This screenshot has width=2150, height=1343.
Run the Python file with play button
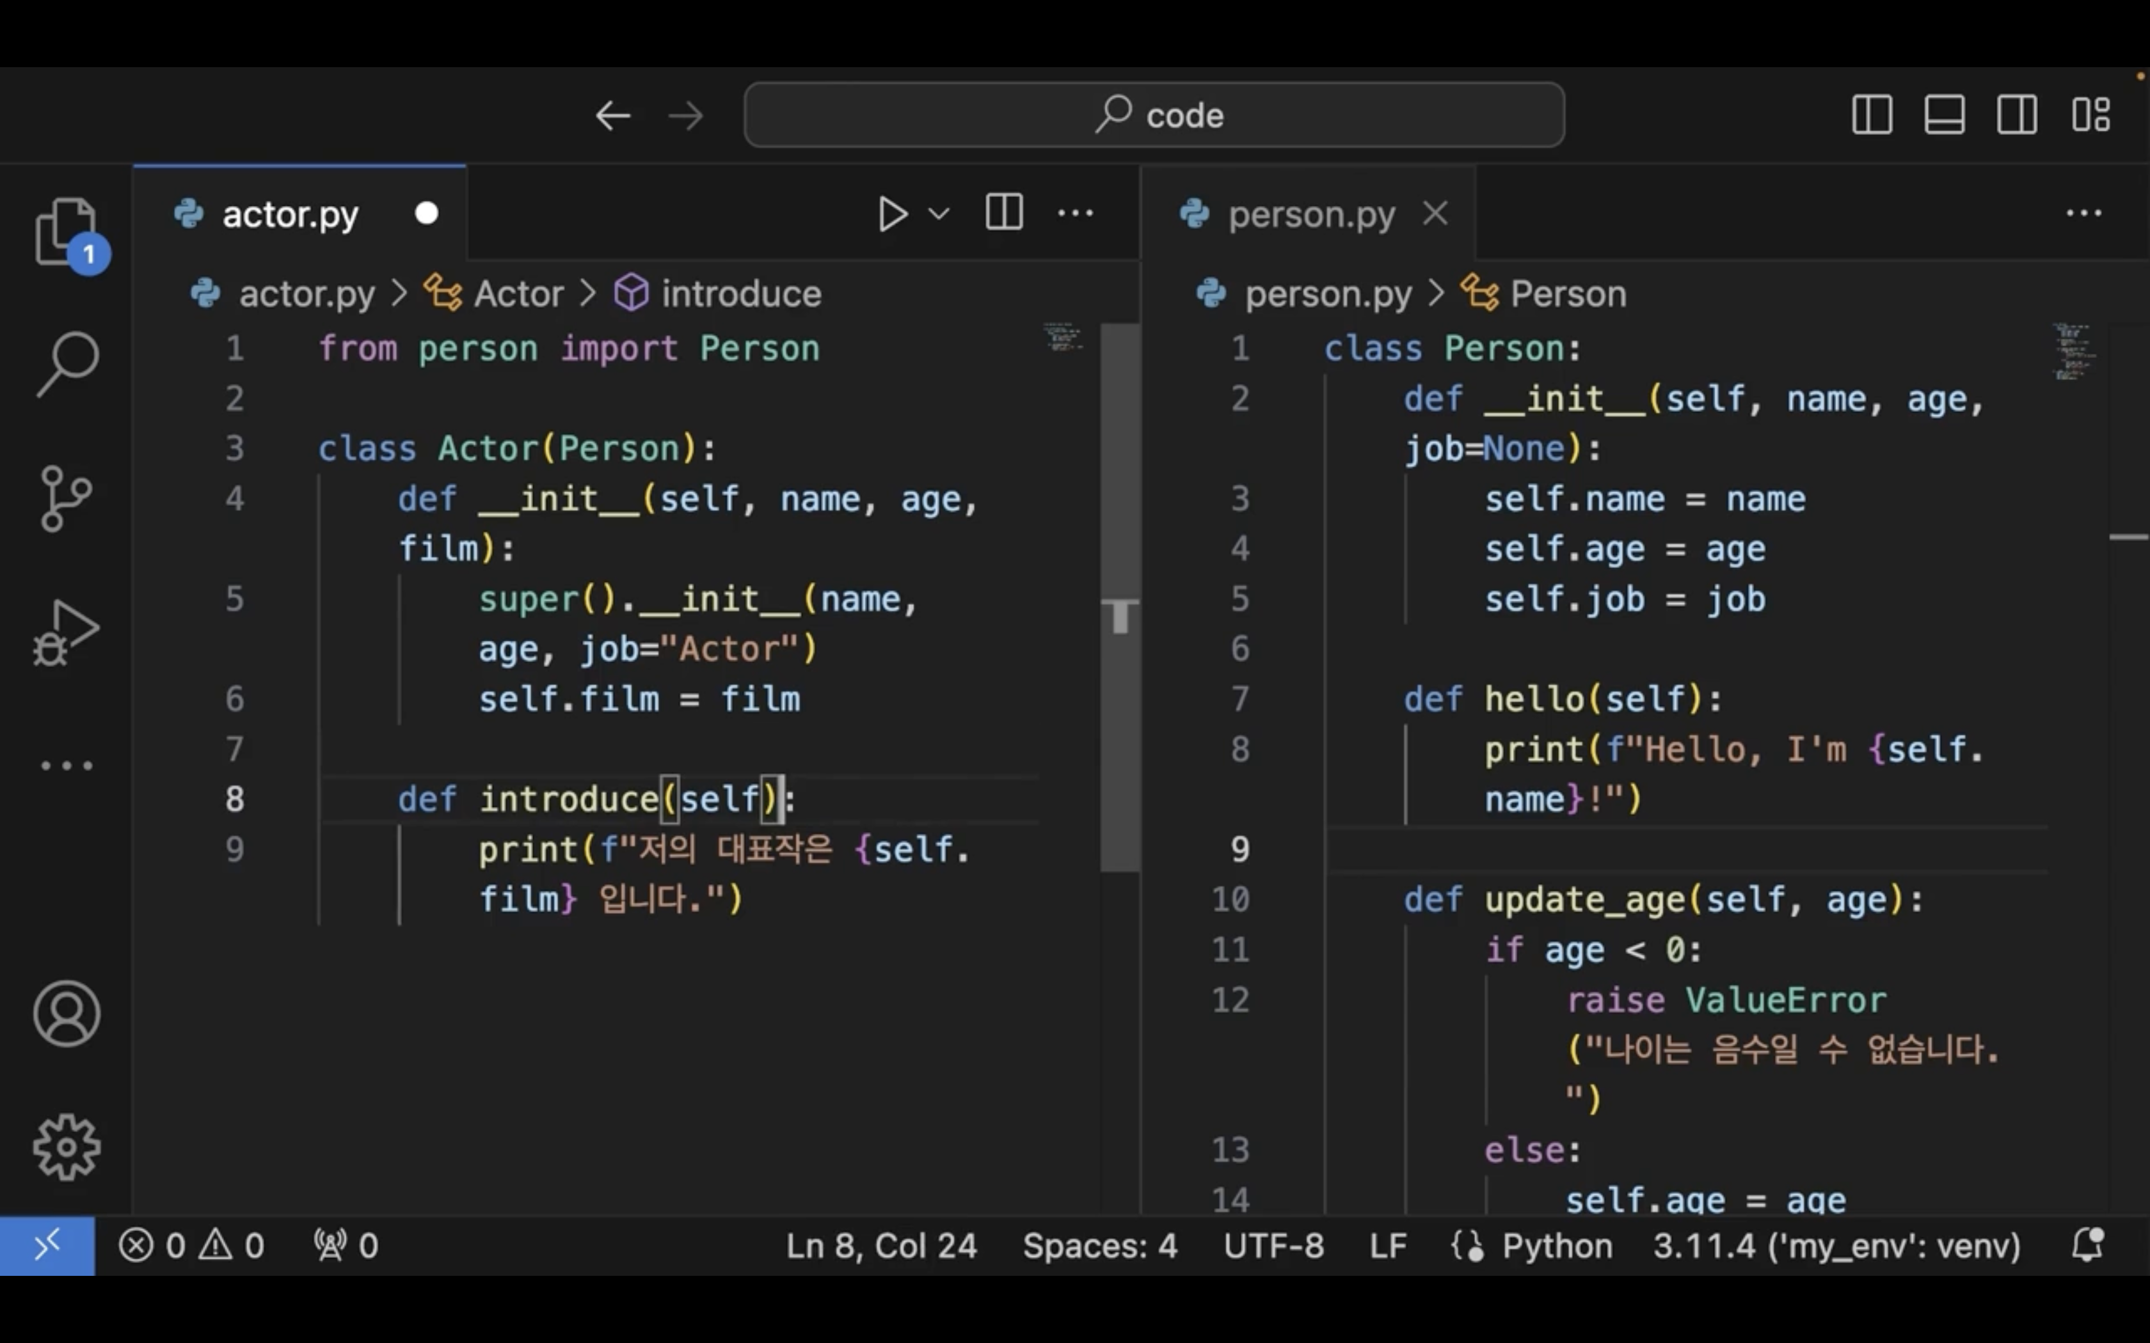tap(891, 214)
